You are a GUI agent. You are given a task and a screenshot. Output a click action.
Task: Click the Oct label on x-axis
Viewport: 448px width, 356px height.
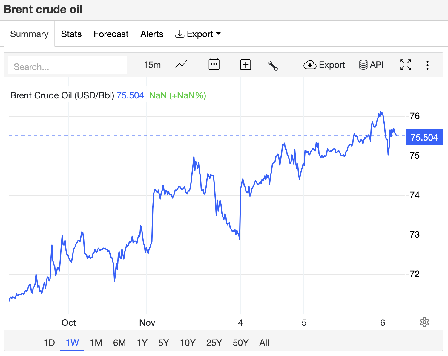point(69,322)
